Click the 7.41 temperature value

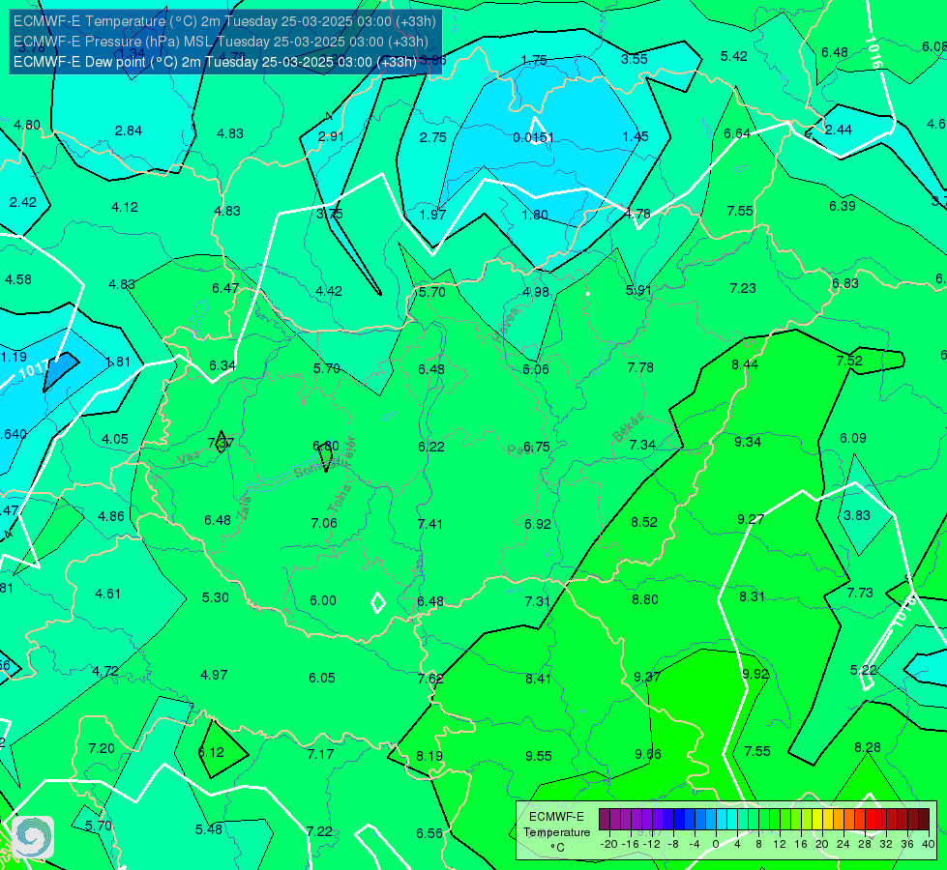pos(430,524)
